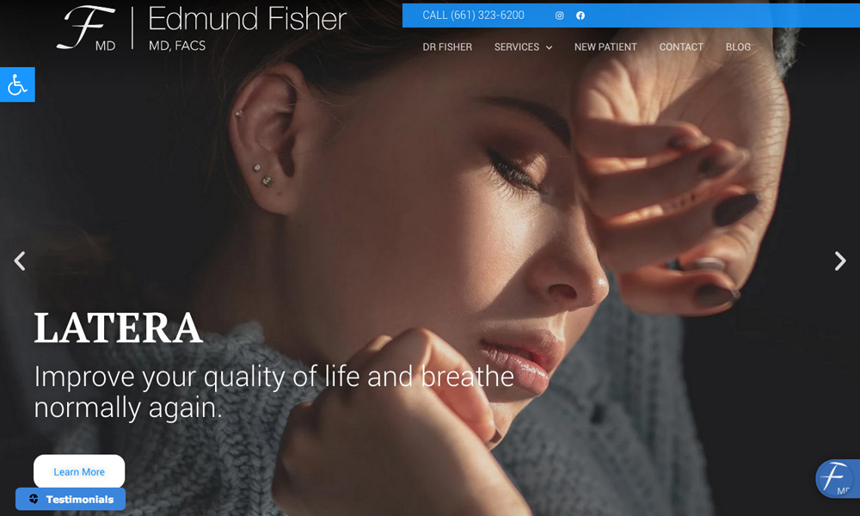Open the Facebook page icon
The height and width of the screenshot is (516, 860).
pos(580,15)
